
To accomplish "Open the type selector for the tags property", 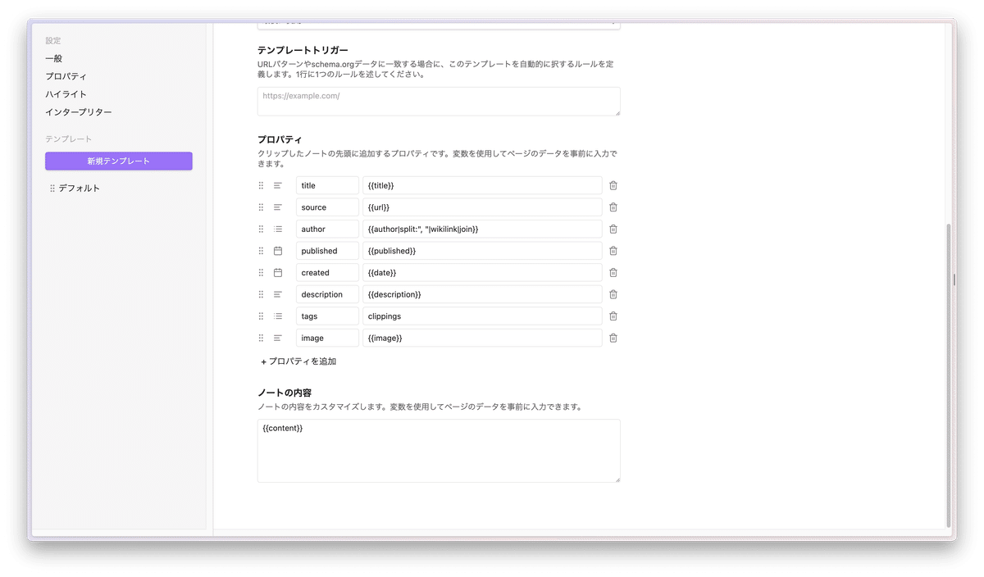I will coord(278,316).
